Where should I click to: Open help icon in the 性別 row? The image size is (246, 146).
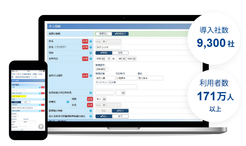tap(91, 53)
